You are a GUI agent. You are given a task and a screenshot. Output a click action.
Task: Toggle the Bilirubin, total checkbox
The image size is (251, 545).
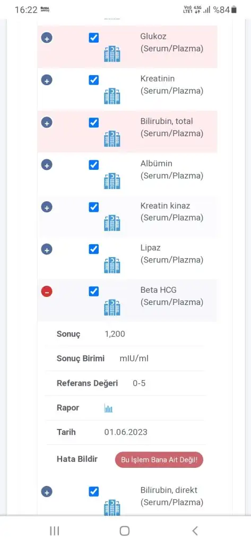click(x=93, y=122)
